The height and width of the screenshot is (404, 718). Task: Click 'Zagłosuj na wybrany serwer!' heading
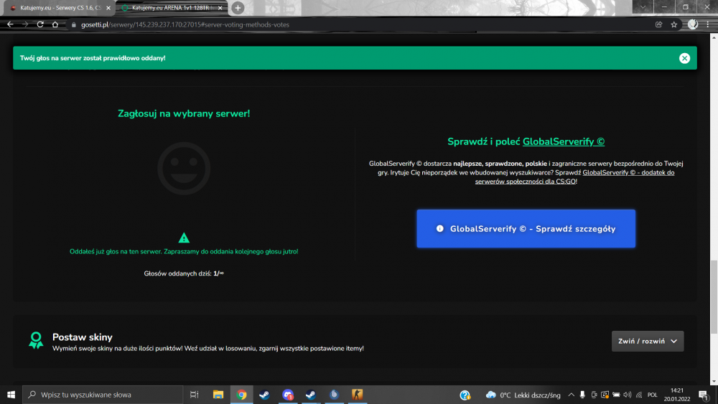184,113
